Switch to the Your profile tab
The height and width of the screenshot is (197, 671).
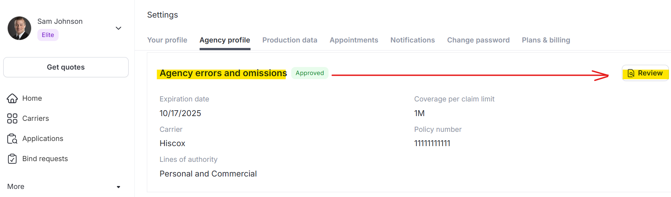(x=167, y=40)
